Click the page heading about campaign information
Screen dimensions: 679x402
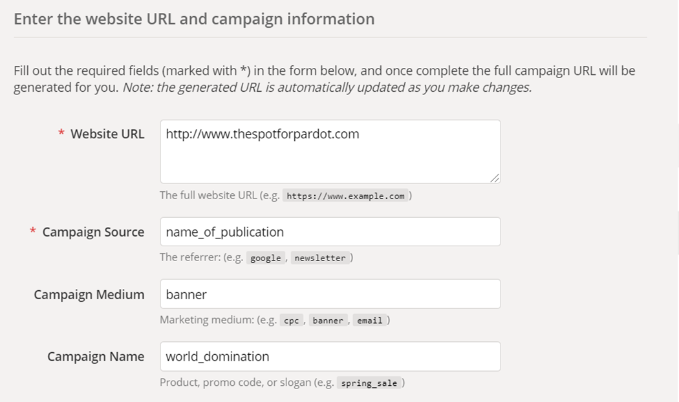point(194,19)
